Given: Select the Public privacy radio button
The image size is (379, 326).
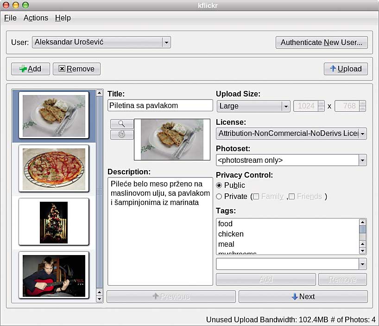Looking at the screenshot, I should pos(219,185).
